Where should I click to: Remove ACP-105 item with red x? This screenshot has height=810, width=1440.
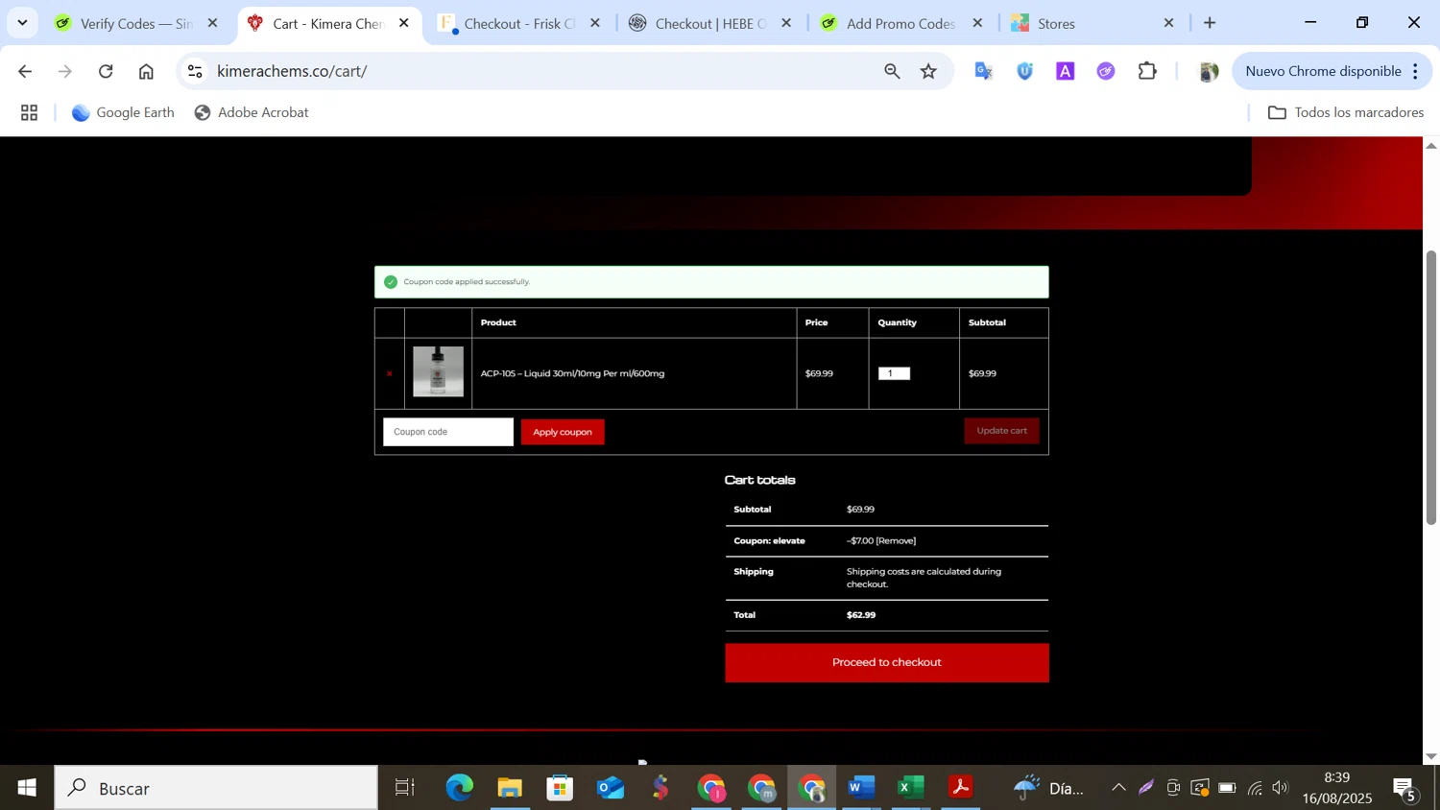(389, 373)
